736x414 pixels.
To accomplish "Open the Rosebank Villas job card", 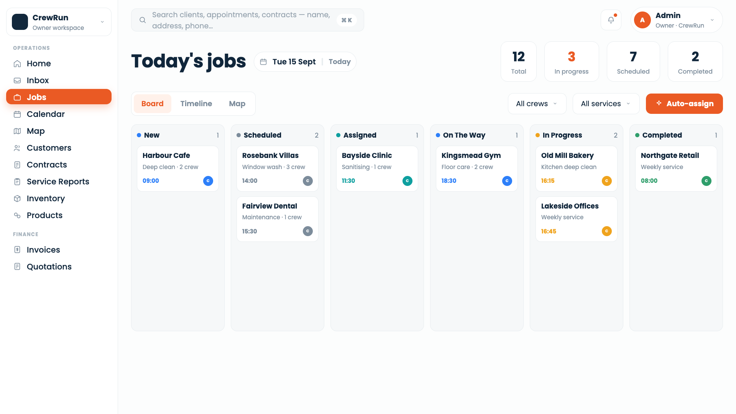I will 278,169.
